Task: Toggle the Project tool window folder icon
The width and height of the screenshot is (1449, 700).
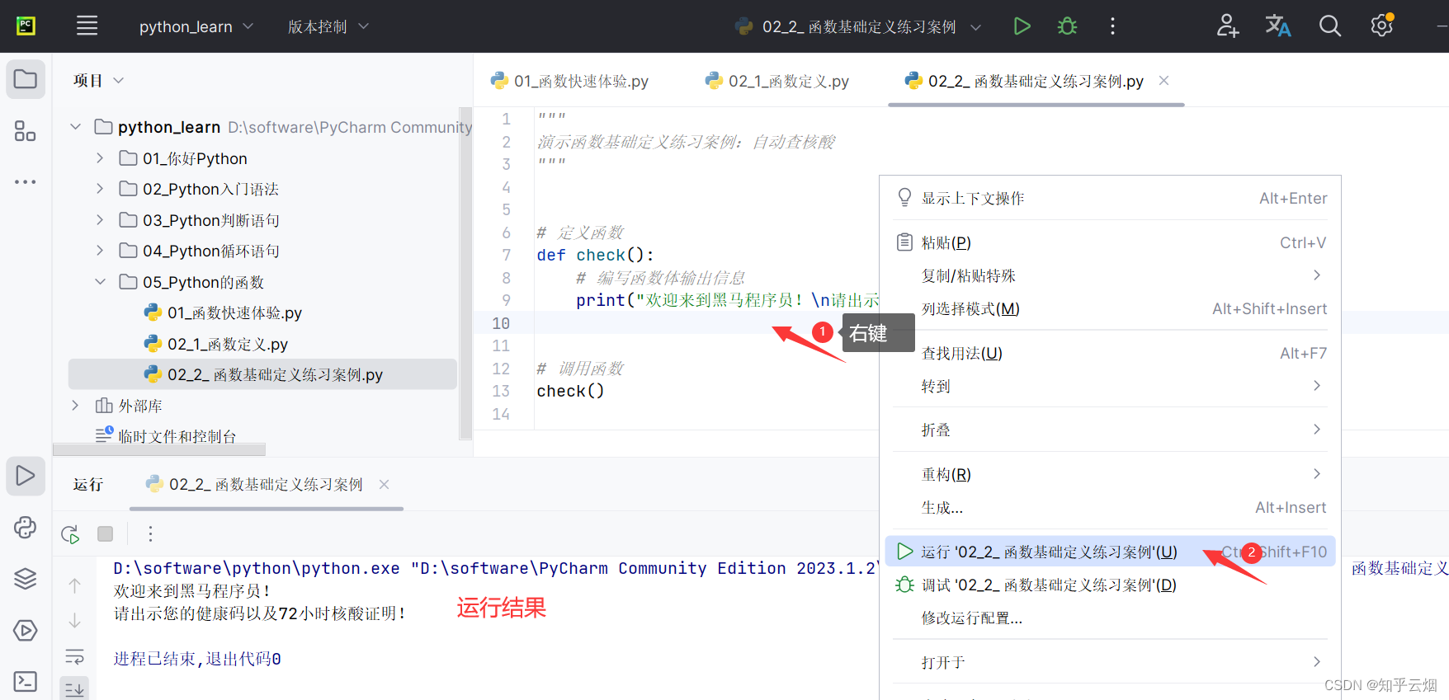Action: [x=26, y=80]
